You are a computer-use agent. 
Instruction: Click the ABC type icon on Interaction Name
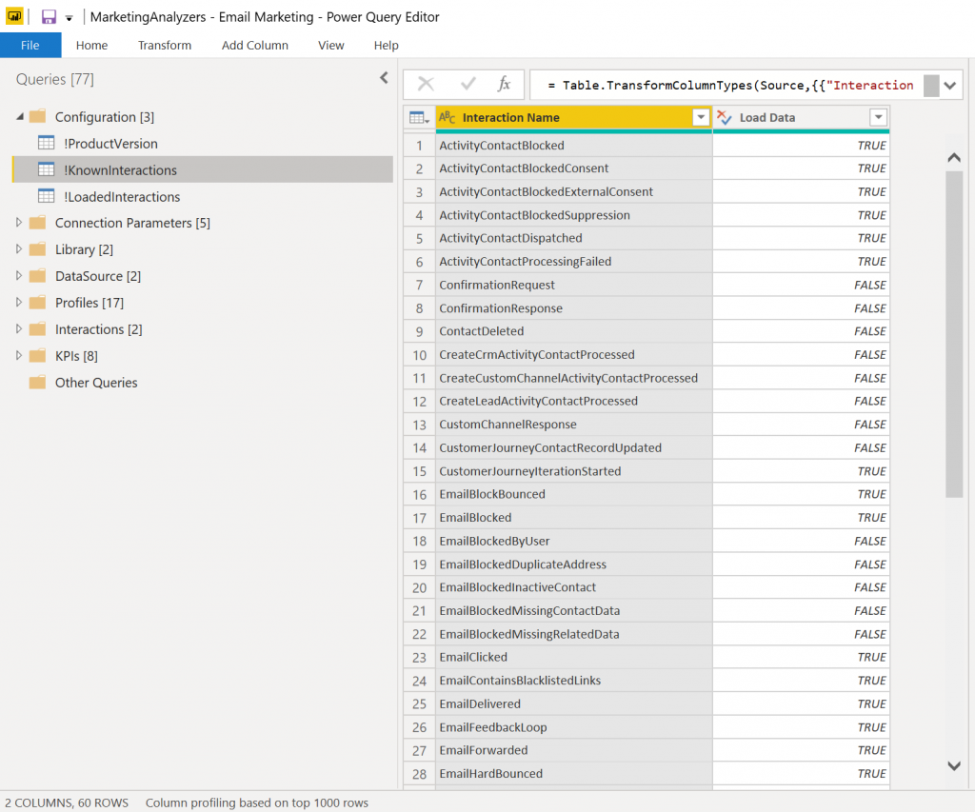point(448,117)
